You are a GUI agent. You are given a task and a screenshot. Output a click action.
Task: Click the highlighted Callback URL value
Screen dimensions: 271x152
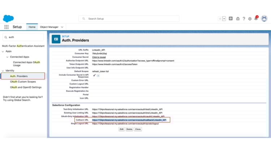click(x=129, y=120)
